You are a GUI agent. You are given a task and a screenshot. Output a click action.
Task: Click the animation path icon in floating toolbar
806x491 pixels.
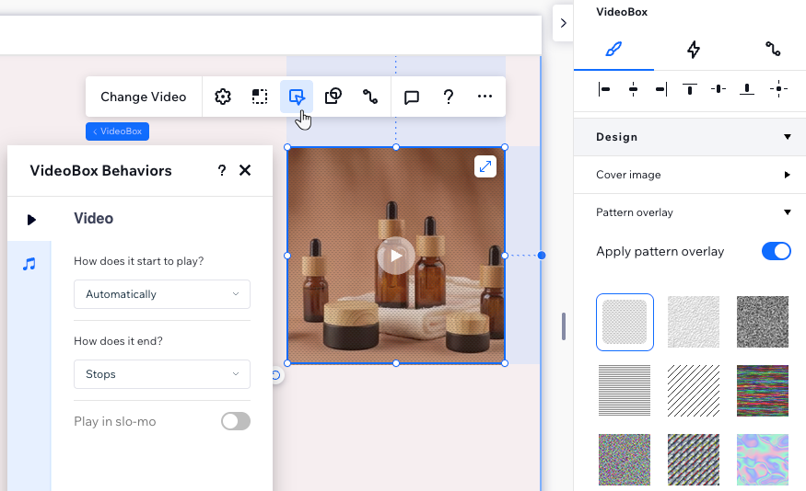pos(370,97)
